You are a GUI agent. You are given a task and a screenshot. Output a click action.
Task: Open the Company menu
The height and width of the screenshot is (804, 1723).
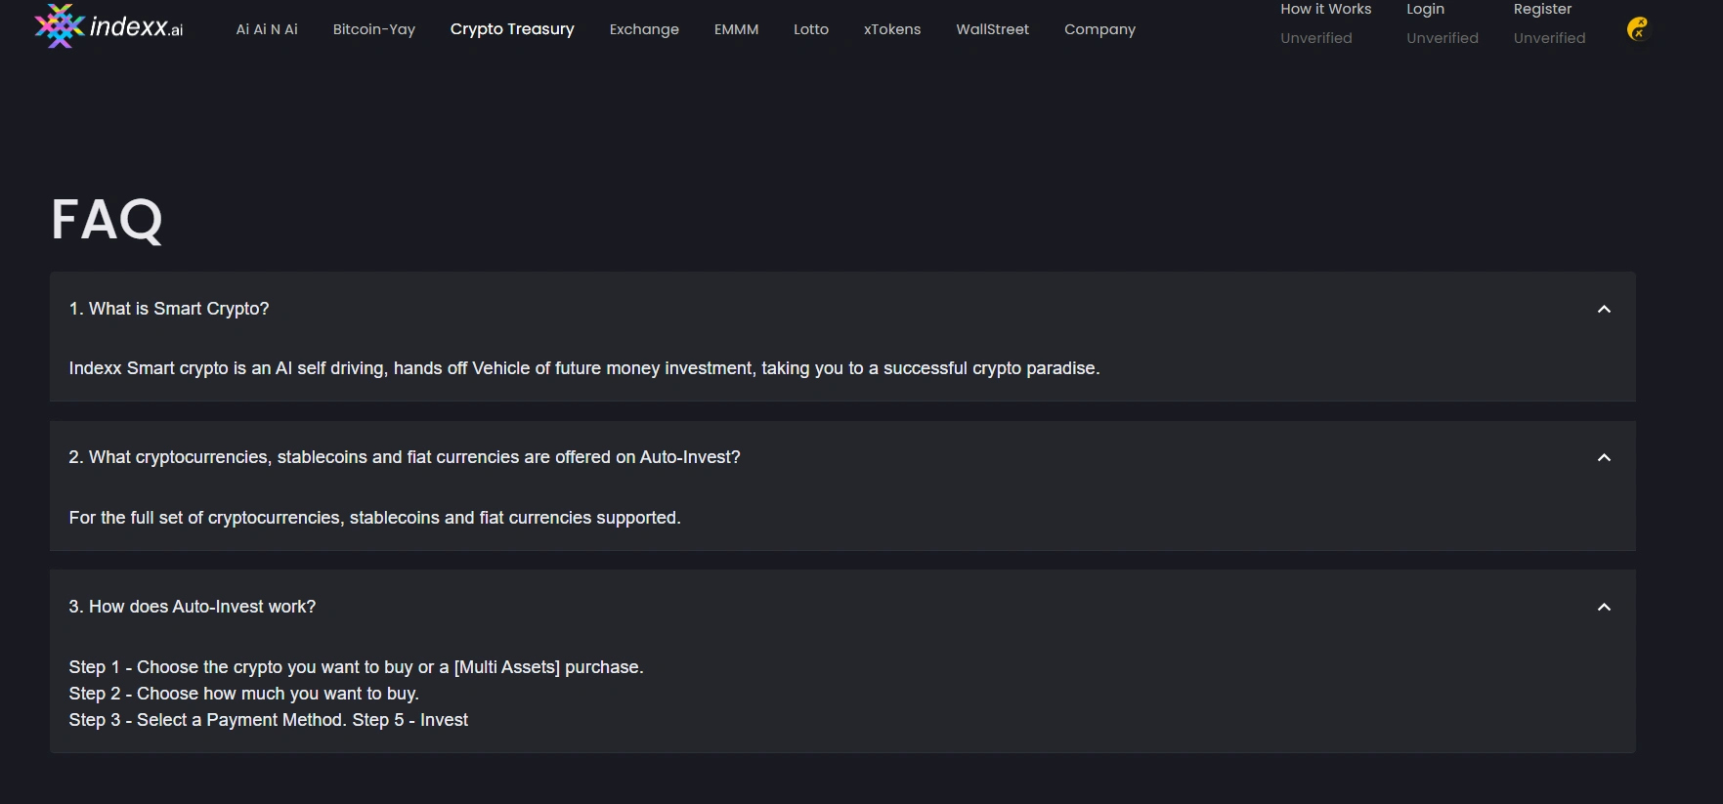click(1099, 29)
